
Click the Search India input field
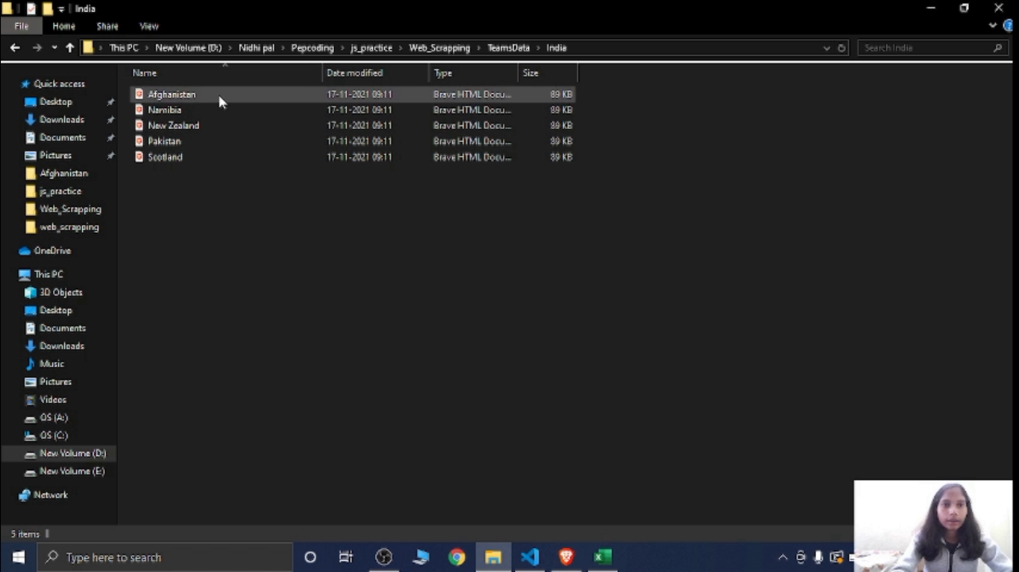coord(925,48)
